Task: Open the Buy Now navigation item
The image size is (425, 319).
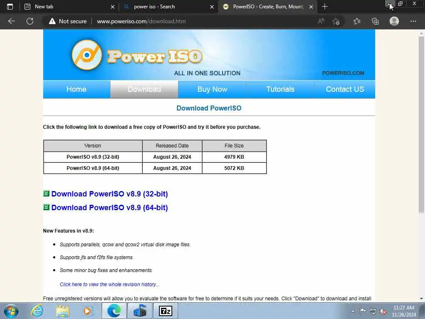Action: point(212,89)
